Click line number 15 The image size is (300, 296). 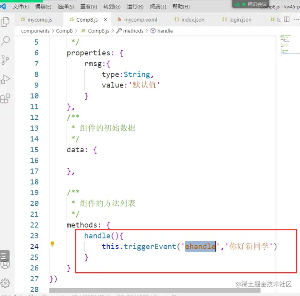34,150
